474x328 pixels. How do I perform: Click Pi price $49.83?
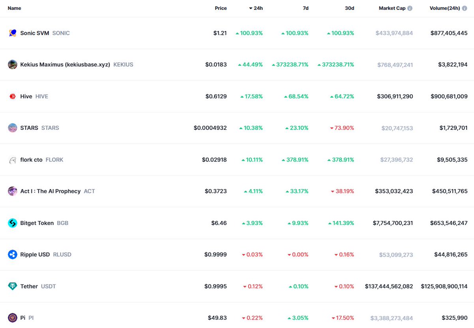click(217, 318)
